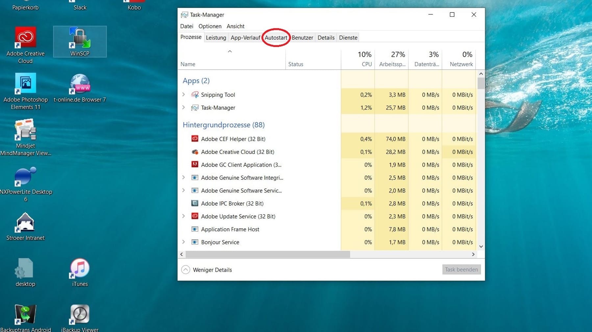Select Mindjet MindManager Viewer desktop icon
Screen dimensions: 592x332
[x=25, y=137]
